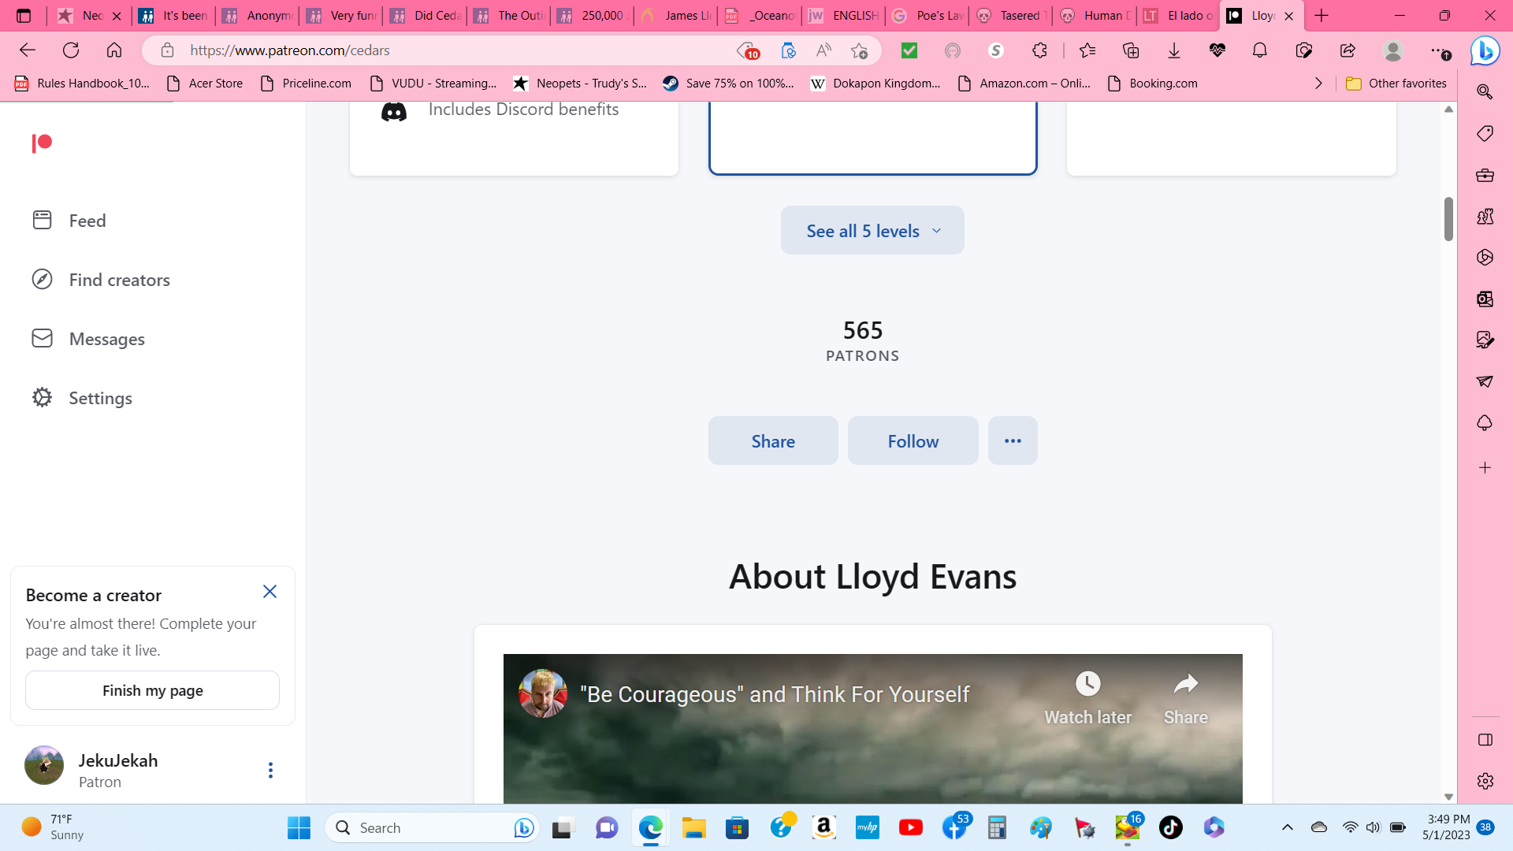Screen dimensions: 1513x851
Task: Open TikTok from the taskbar
Action: coord(1170,827)
